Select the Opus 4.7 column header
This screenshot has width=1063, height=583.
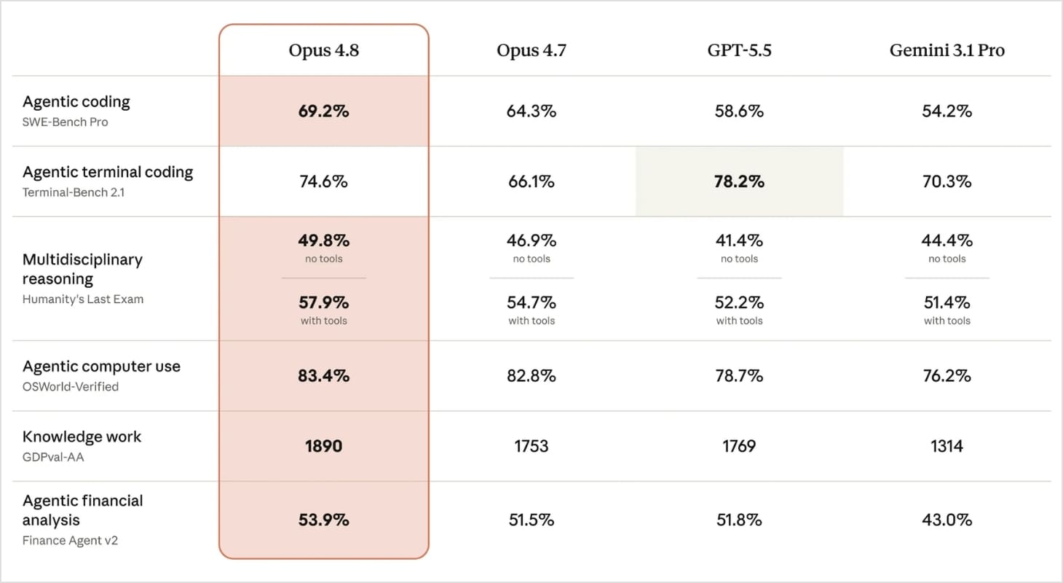[531, 50]
